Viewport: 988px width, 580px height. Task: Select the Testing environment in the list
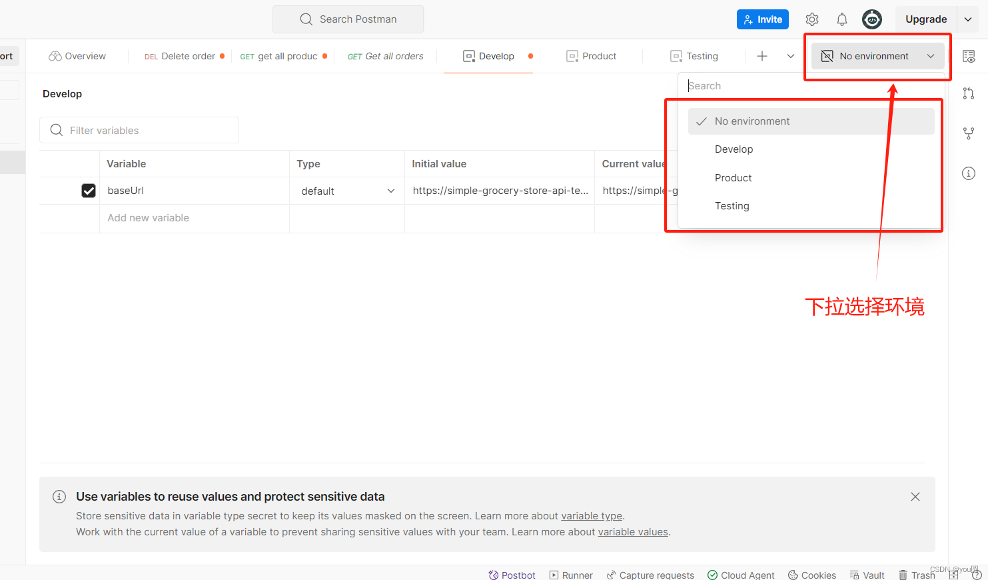tap(811, 206)
